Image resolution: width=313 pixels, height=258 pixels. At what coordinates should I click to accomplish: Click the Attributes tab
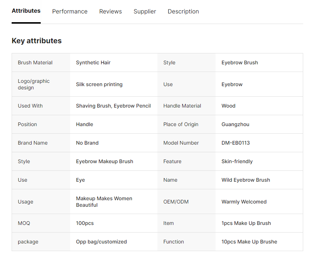26,11
